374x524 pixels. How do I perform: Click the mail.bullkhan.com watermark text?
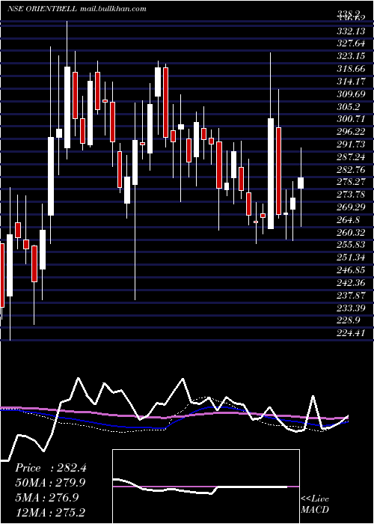tap(114, 8)
